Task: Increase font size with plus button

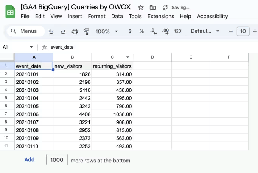Action: point(255,31)
